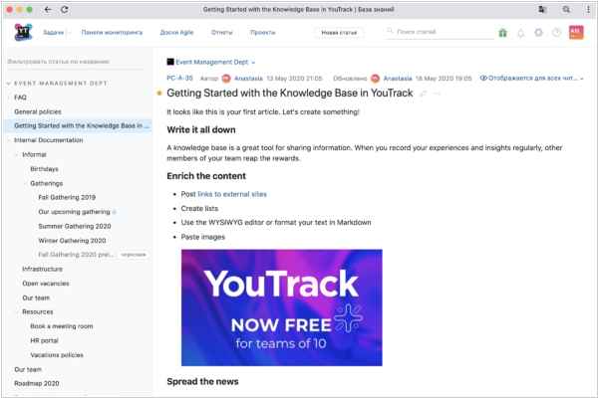Click the updater Anastasia avatar icon

pyautogui.click(x=376, y=79)
